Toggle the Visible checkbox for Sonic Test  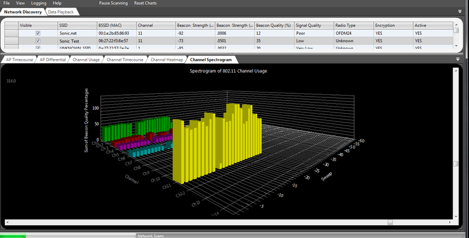(38, 41)
